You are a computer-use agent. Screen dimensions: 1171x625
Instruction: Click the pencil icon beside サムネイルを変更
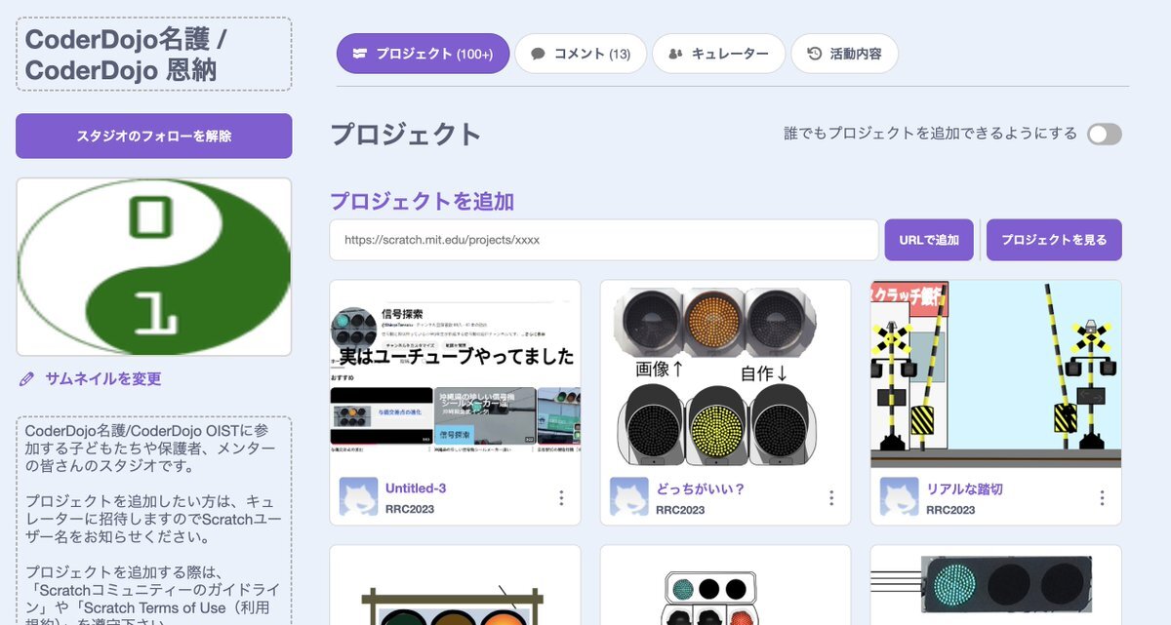click(26, 379)
